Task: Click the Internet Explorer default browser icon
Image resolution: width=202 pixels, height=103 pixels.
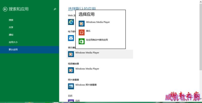Action: click(71, 22)
